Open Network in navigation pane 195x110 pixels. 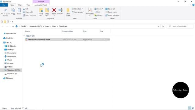coord(8,78)
